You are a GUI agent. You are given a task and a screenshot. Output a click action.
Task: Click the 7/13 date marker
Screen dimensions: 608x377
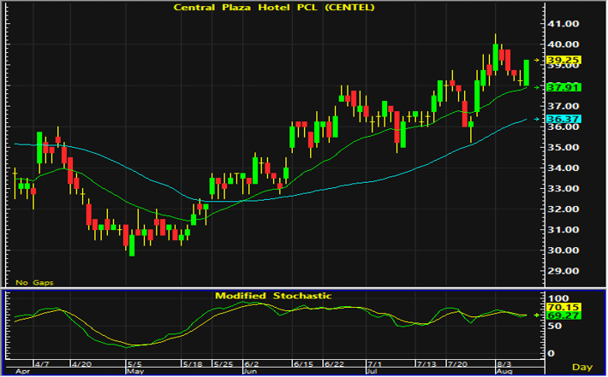click(426, 364)
